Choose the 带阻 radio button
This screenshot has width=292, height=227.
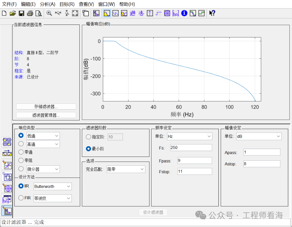pyautogui.click(x=21, y=160)
